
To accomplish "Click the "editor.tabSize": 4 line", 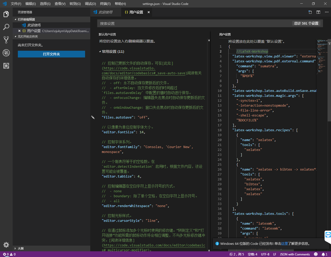I will [x=122, y=176].
